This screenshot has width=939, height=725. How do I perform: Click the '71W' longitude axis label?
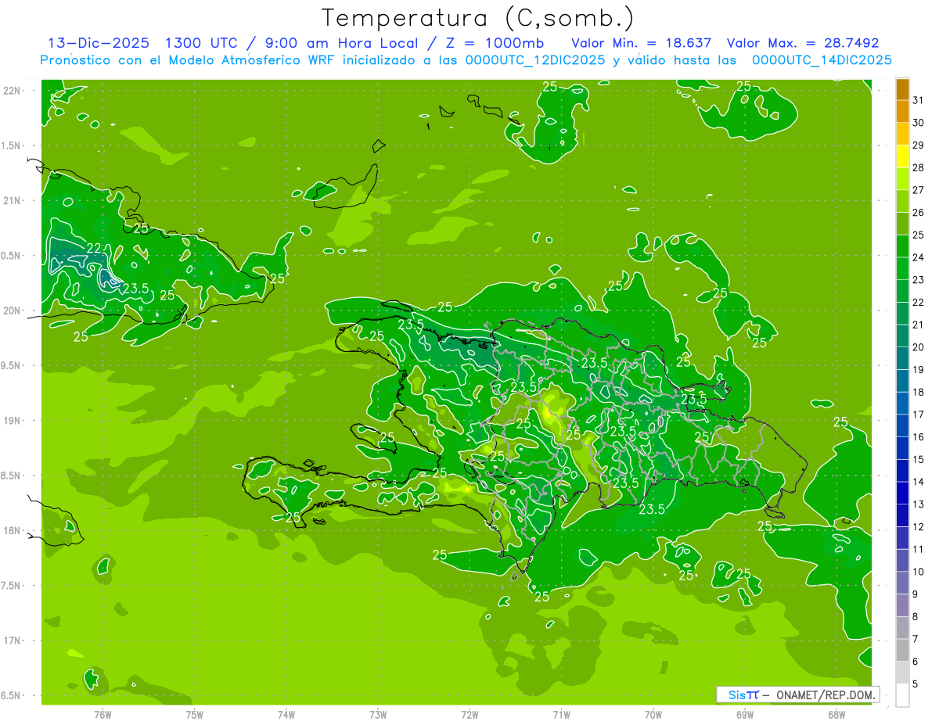pyautogui.click(x=561, y=715)
